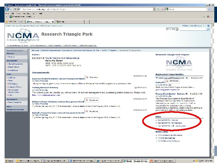
Task: Click the Favorites star button
Action: [11, 22]
